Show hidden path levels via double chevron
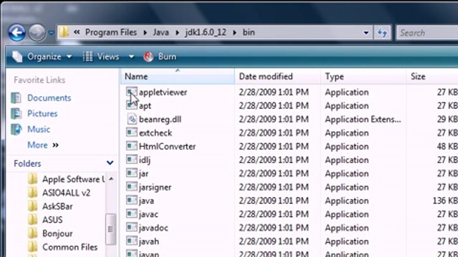The image size is (458, 257). click(x=77, y=32)
